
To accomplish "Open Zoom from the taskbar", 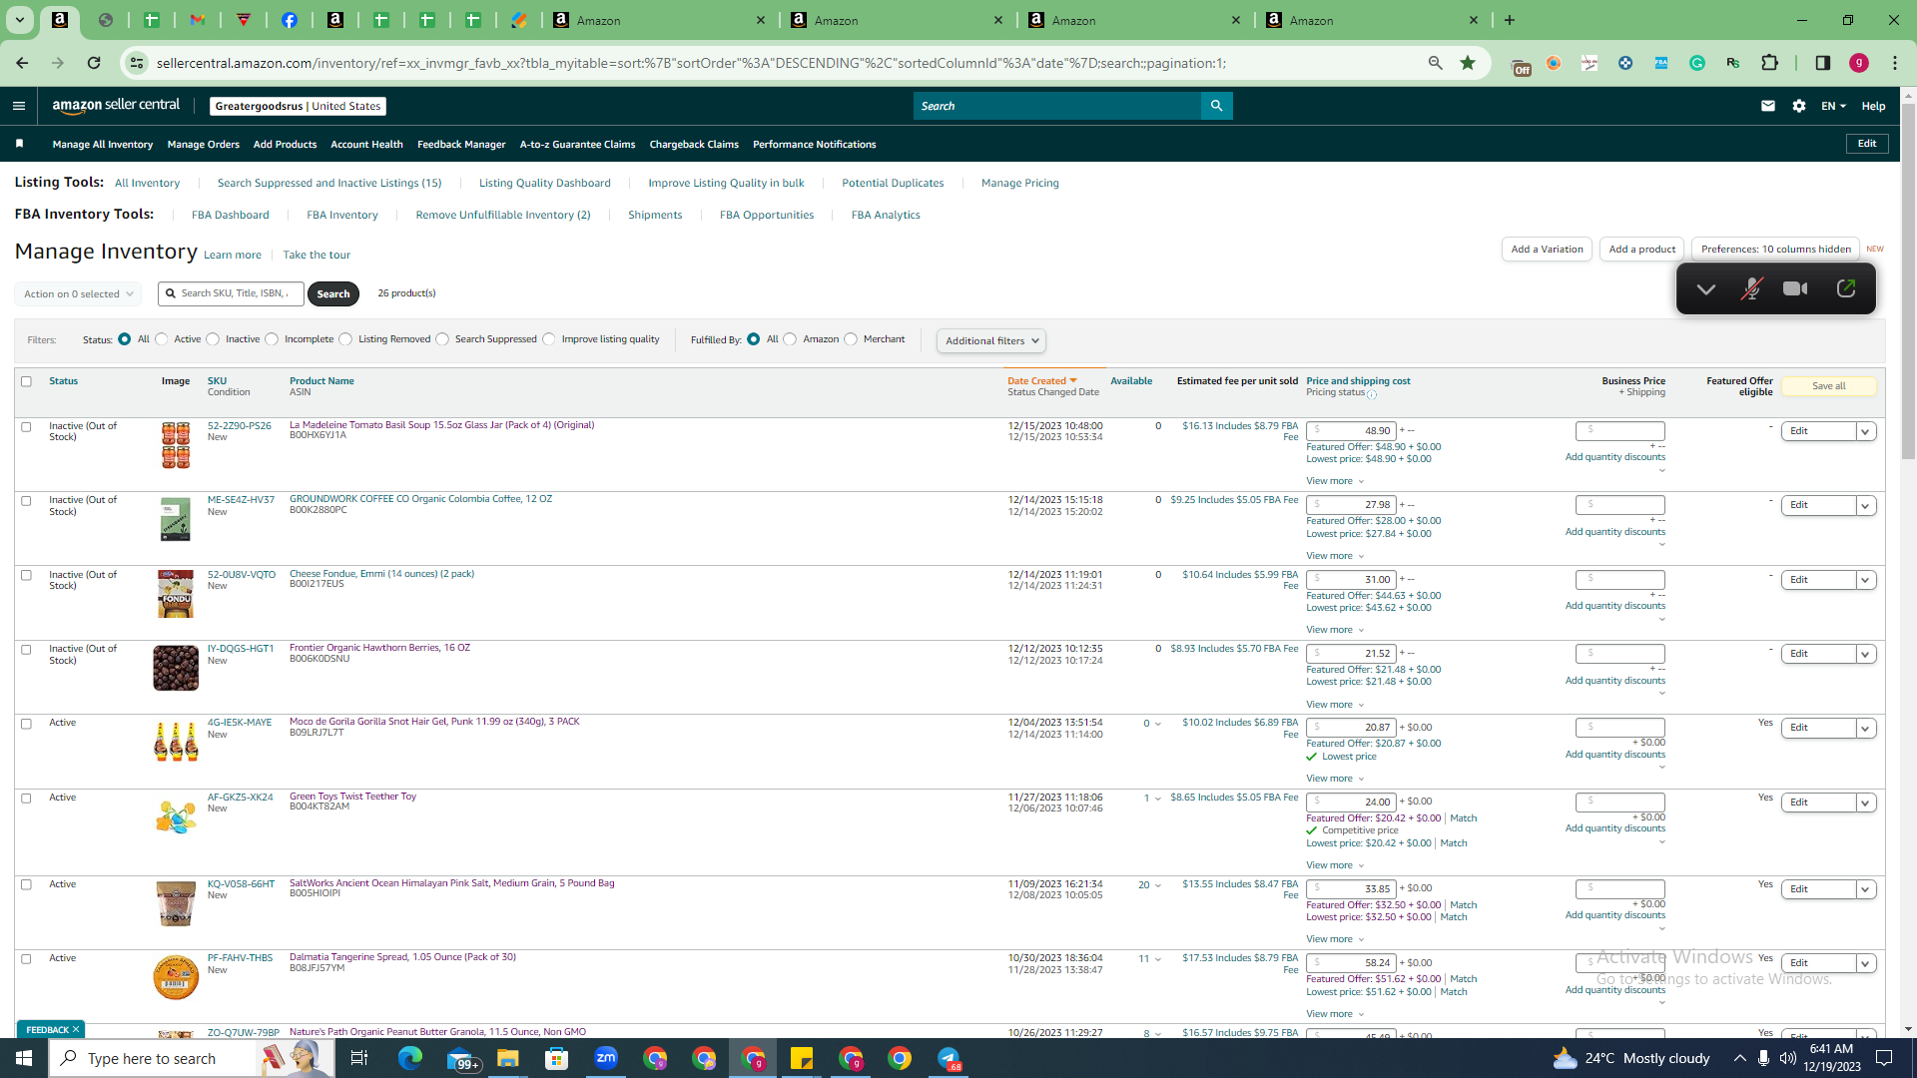I will 606,1058.
